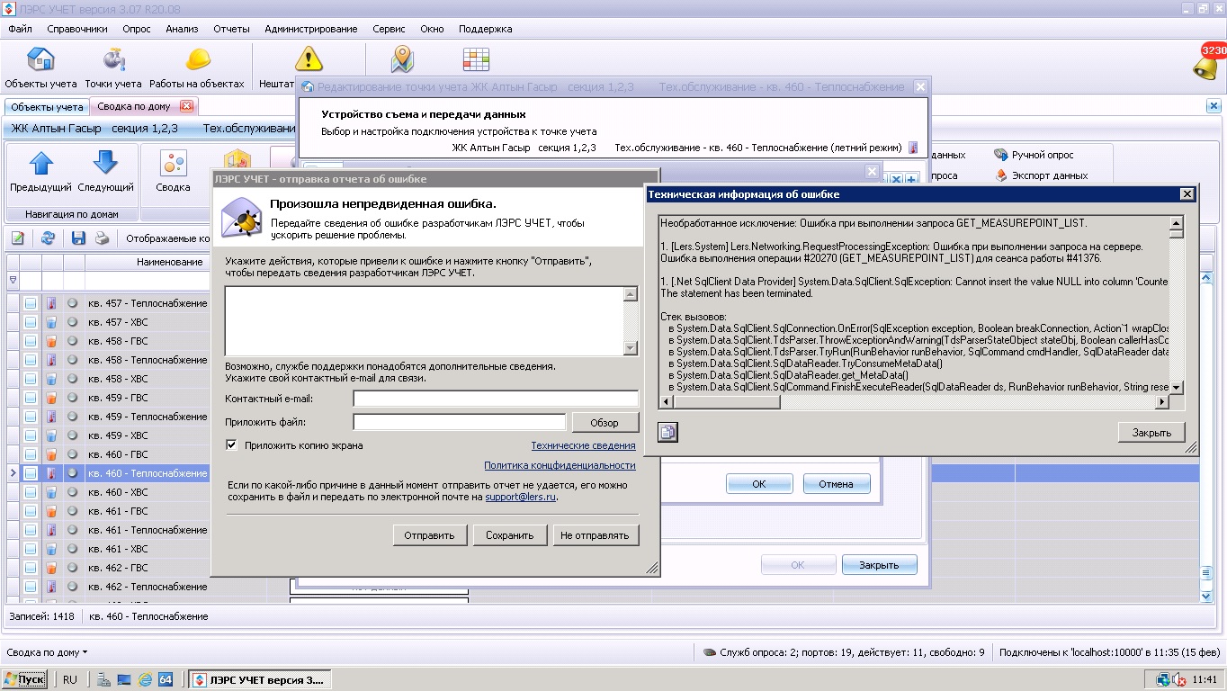This screenshot has height=691, width=1227.
Task: Click Экспорт данных in the background ribbon
Action: click(x=1041, y=175)
